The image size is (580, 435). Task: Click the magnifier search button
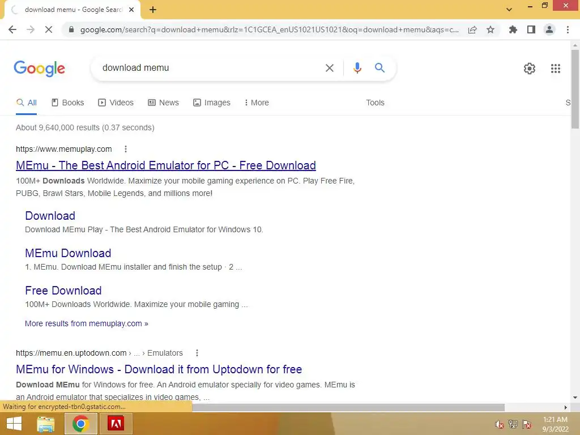pos(379,68)
